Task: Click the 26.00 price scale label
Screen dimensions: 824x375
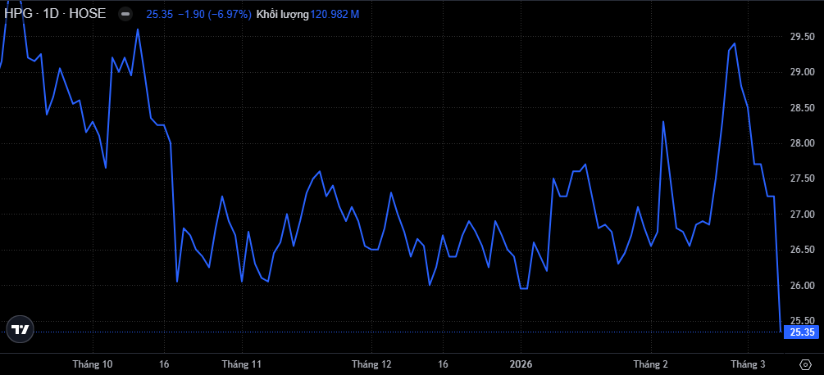Action: click(x=801, y=286)
